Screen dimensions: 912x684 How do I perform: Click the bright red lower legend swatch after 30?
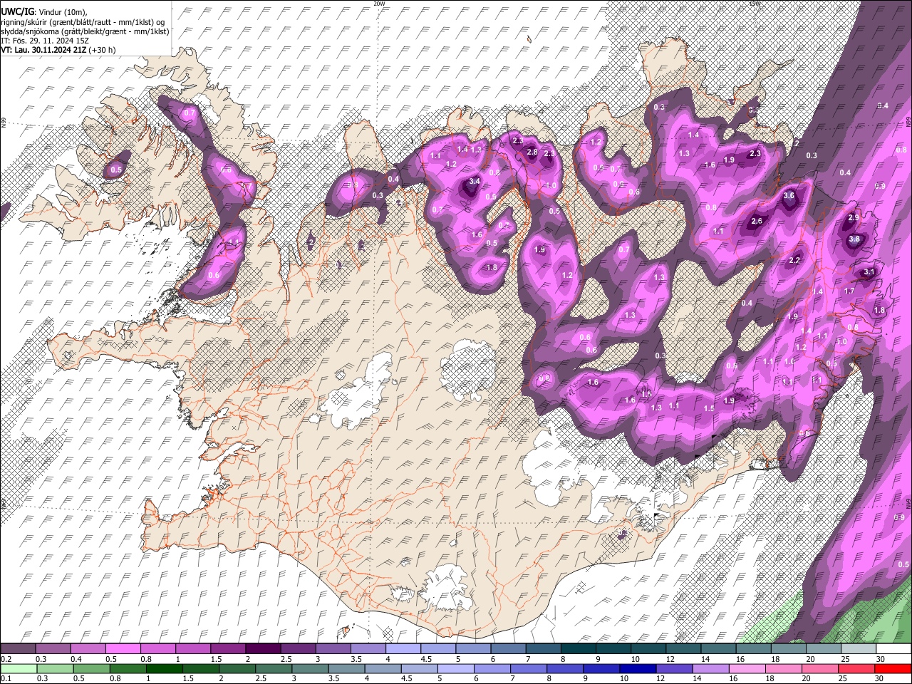(x=892, y=668)
